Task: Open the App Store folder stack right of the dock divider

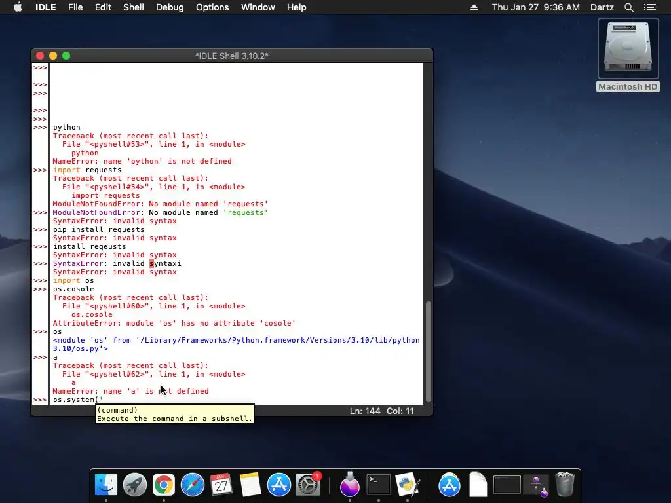Action: (x=450, y=485)
